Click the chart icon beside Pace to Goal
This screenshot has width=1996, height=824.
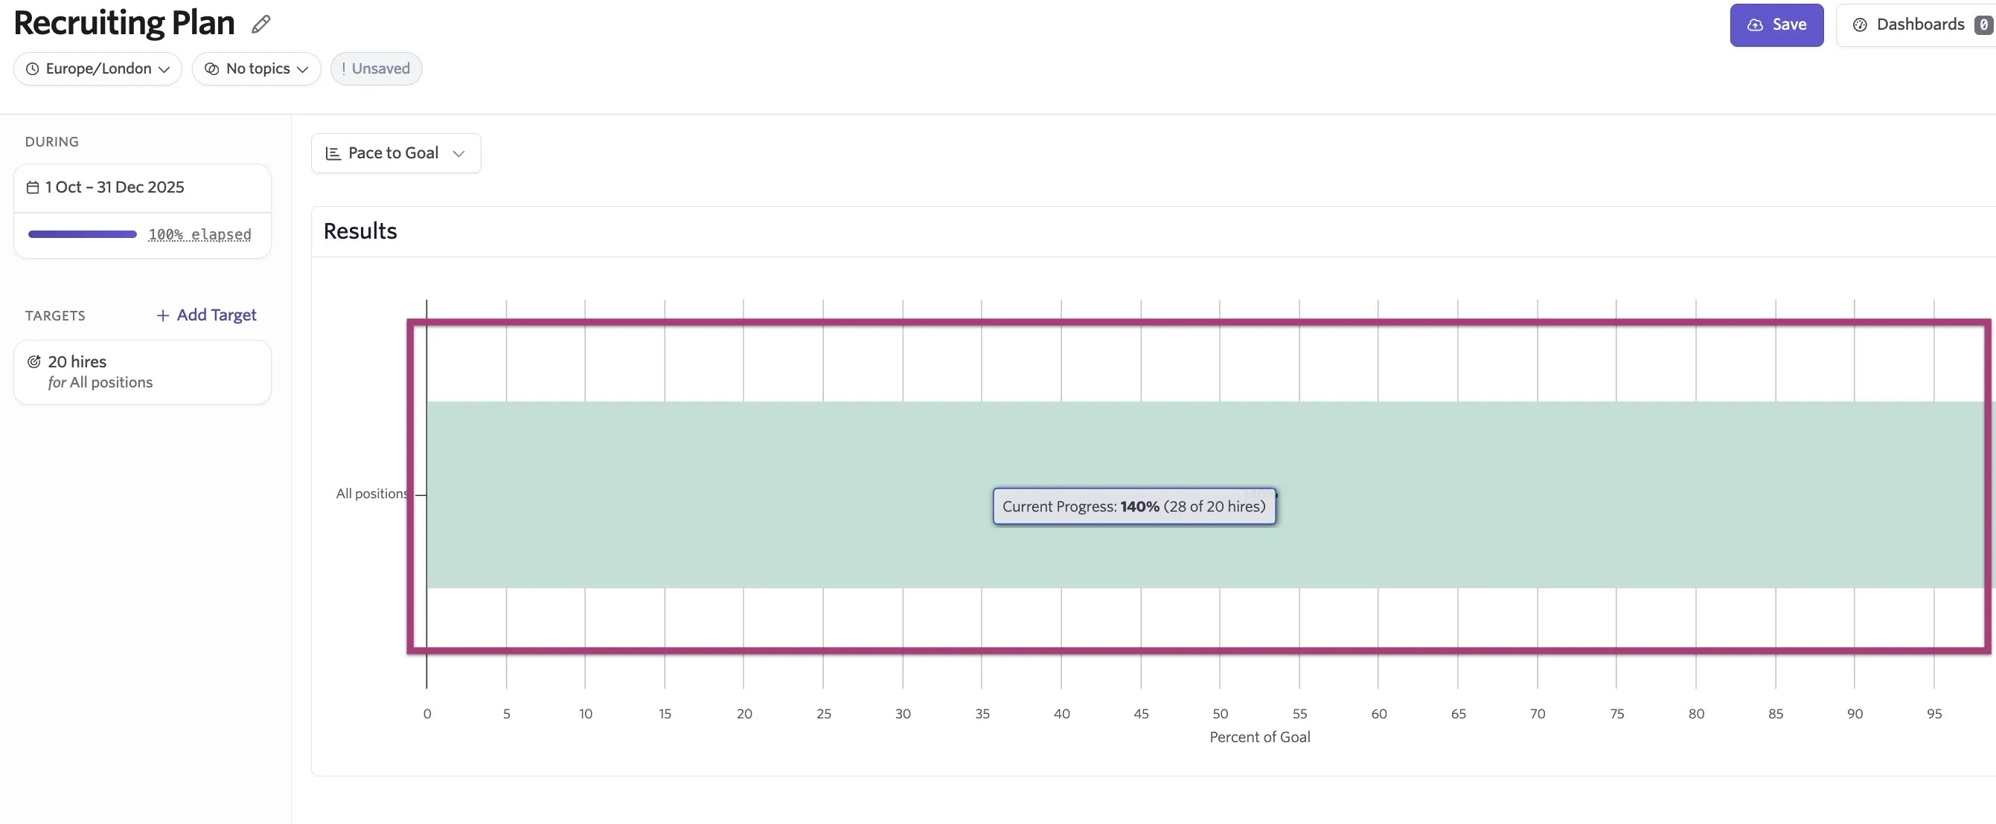tap(333, 153)
